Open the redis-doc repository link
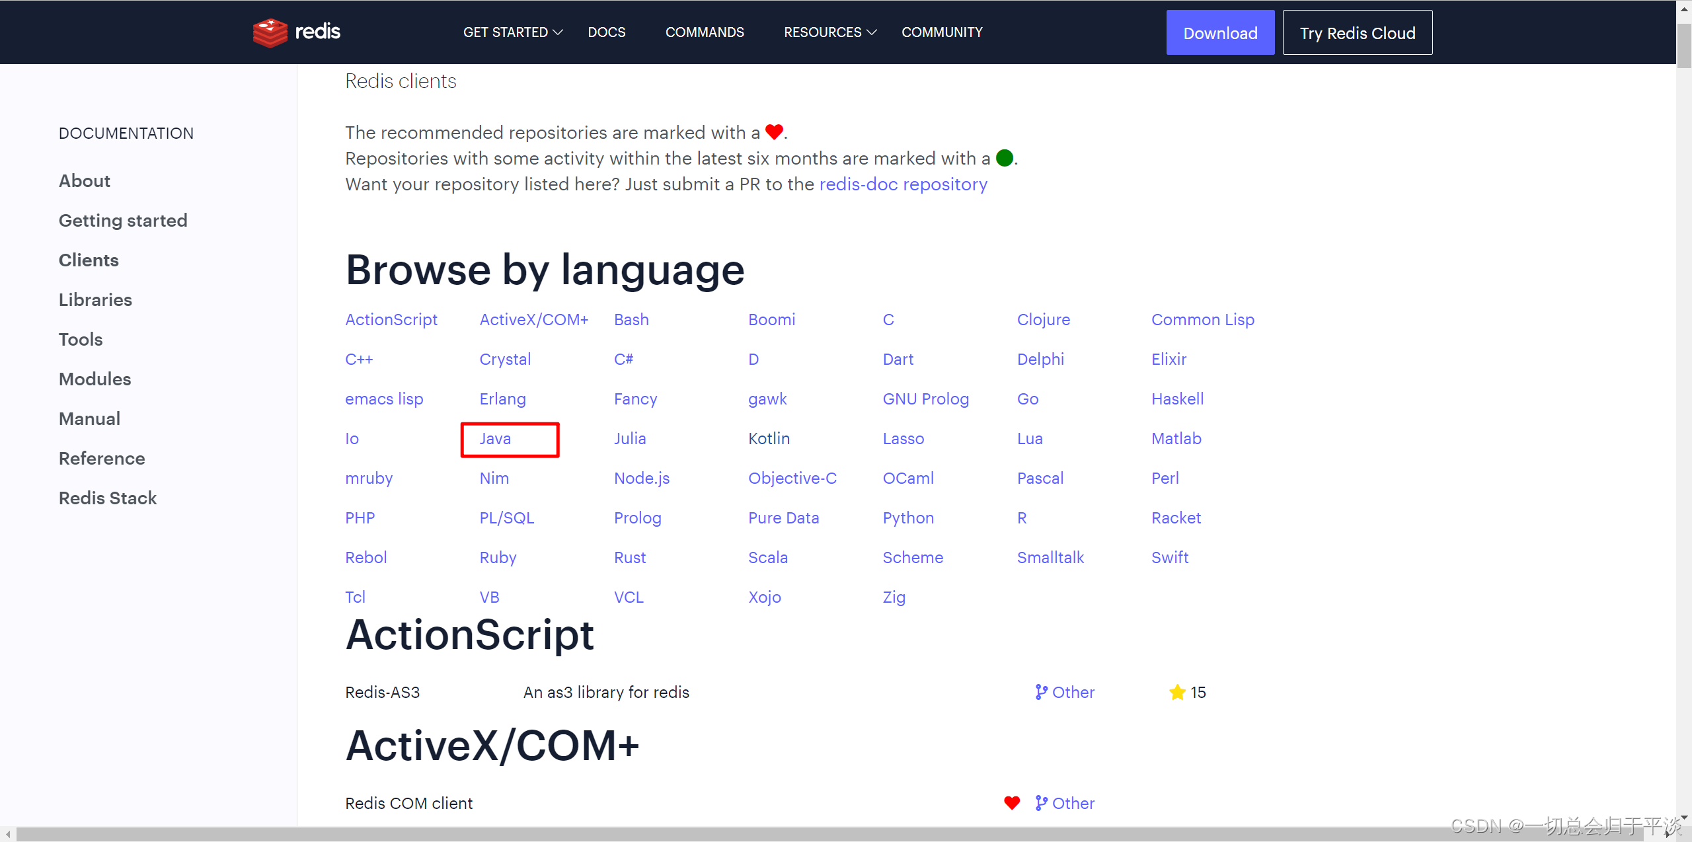 point(903,184)
